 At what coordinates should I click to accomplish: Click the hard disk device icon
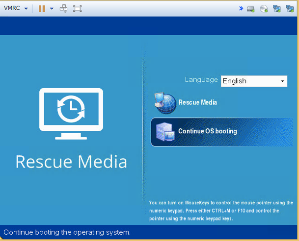pyautogui.click(x=250, y=9)
